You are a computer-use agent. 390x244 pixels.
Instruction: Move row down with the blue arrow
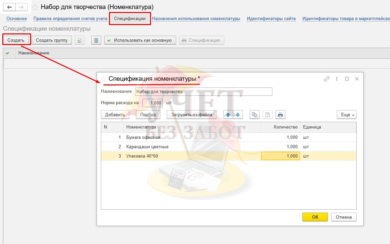point(238,114)
